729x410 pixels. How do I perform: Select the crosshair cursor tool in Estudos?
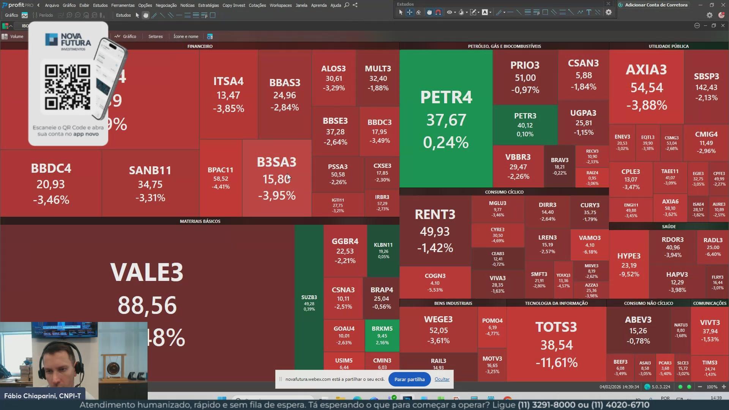[410, 12]
